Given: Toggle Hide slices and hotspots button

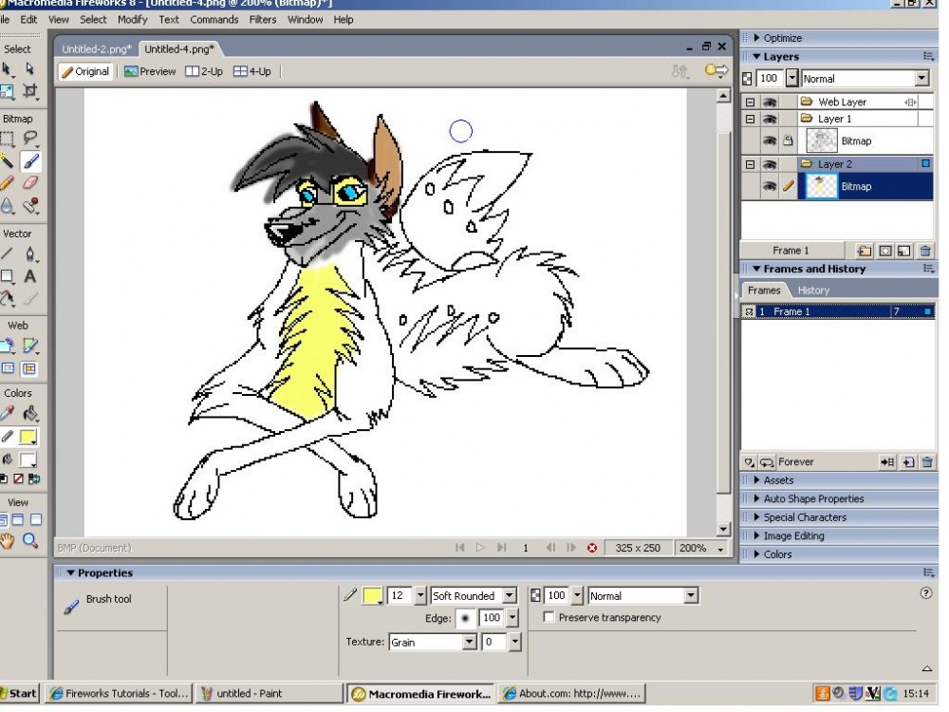Looking at the screenshot, I should [x=8, y=368].
